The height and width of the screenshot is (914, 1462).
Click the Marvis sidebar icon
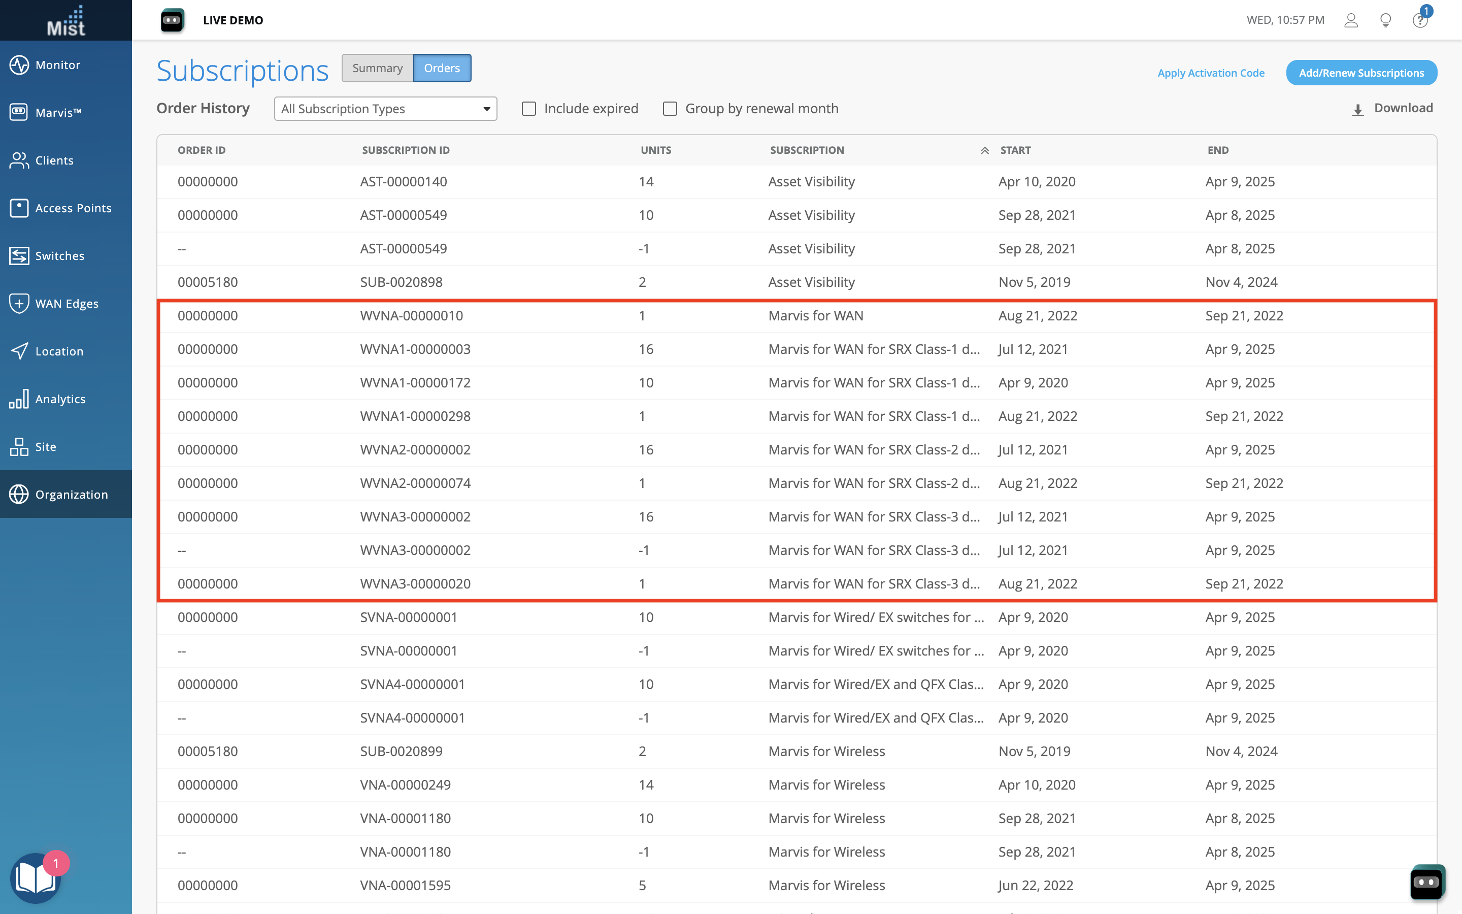[x=19, y=112]
